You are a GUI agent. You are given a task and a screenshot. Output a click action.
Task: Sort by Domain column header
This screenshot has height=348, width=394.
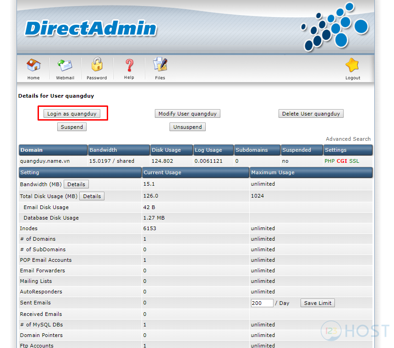point(53,150)
